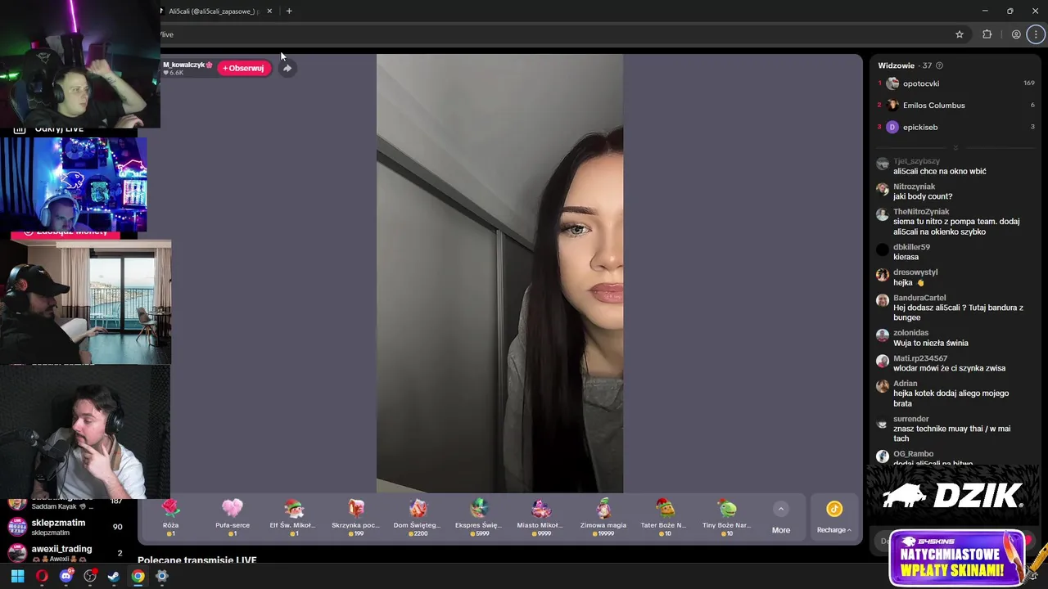Send the Elf Św. Mikołaja gift
This screenshot has width=1048, height=589.
point(293,517)
